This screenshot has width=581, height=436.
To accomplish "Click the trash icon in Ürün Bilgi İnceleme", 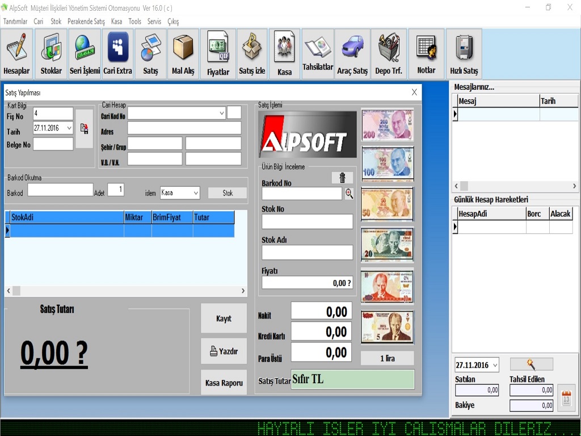I will [x=342, y=178].
